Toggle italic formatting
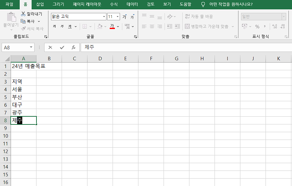Image resolution: width=292 pixels, height=186 pixels. (x=62, y=26)
